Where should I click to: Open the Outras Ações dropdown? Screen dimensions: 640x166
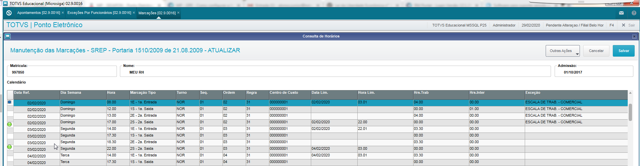point(563,51)
